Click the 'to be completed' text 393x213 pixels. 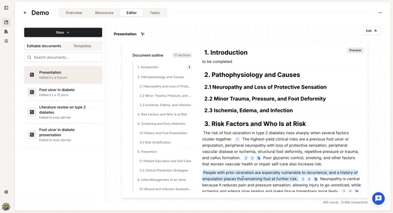(x=217, y=61)
